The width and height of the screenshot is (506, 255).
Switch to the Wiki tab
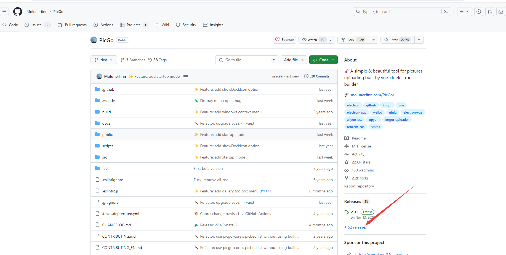[x=162, y=25]
